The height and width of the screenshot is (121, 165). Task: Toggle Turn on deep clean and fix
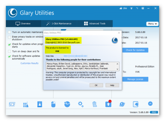10,51
